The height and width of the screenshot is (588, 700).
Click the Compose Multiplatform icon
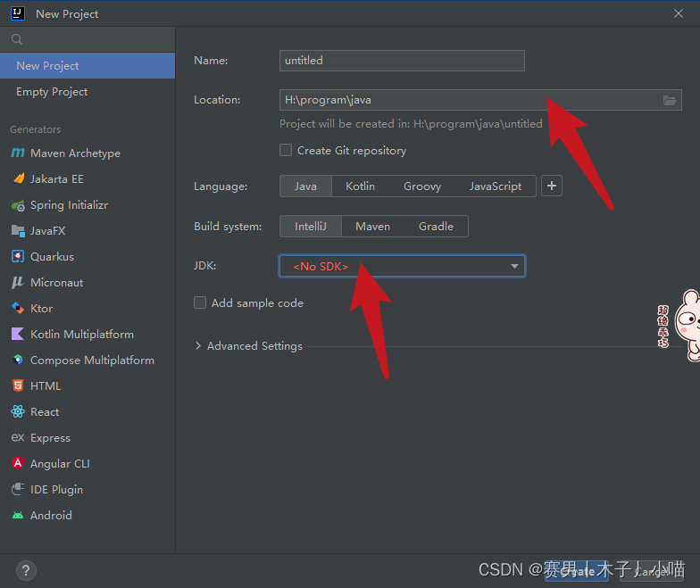click(x=18, y=360)
